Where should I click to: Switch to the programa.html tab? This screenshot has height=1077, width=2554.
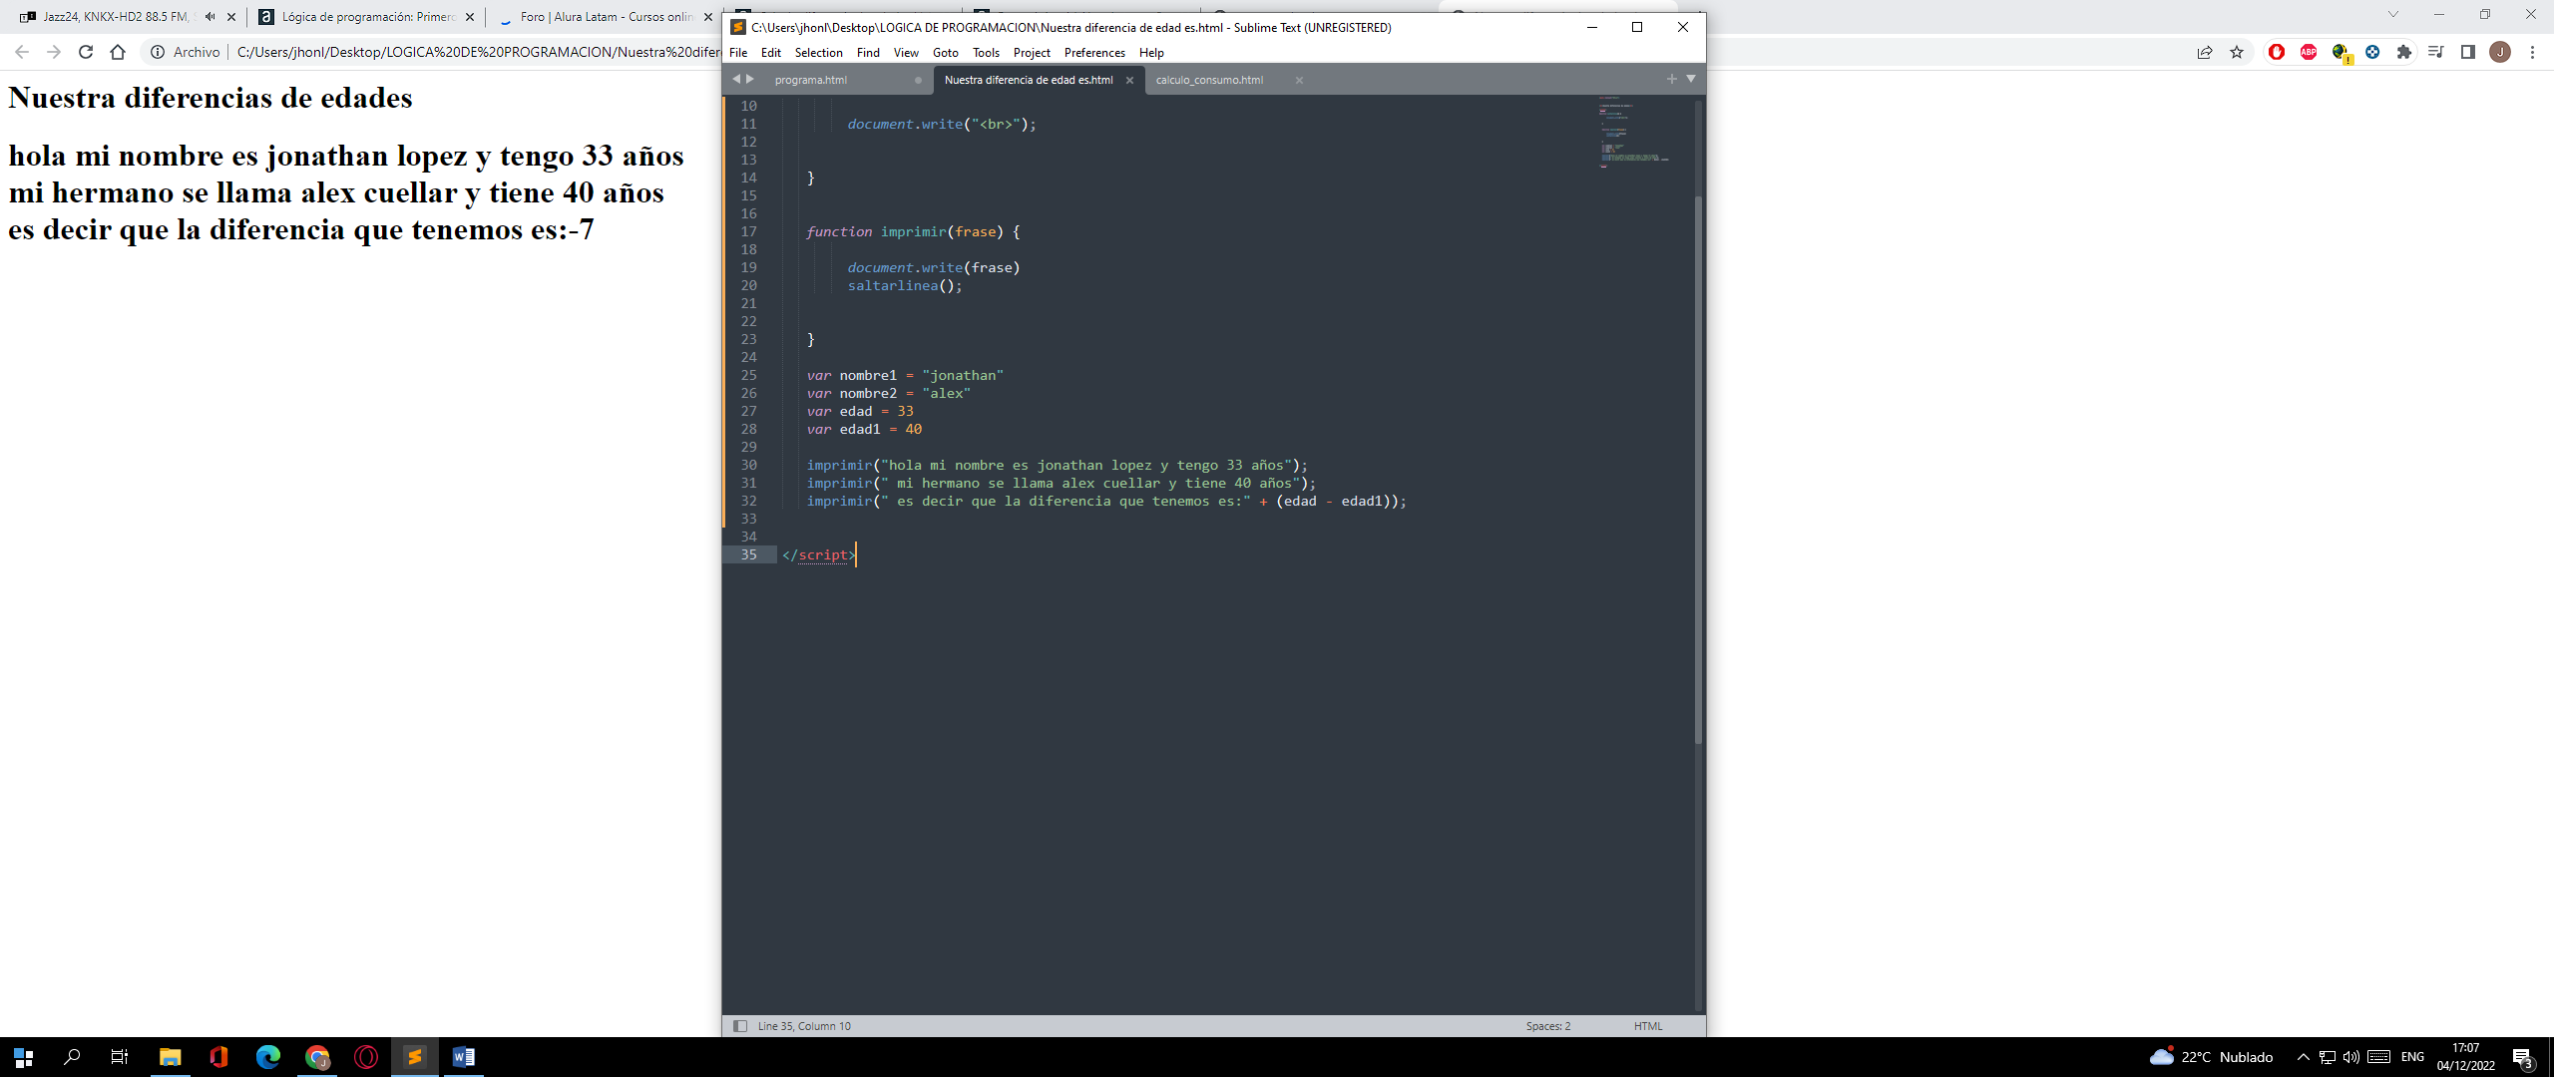click(811, 80)
